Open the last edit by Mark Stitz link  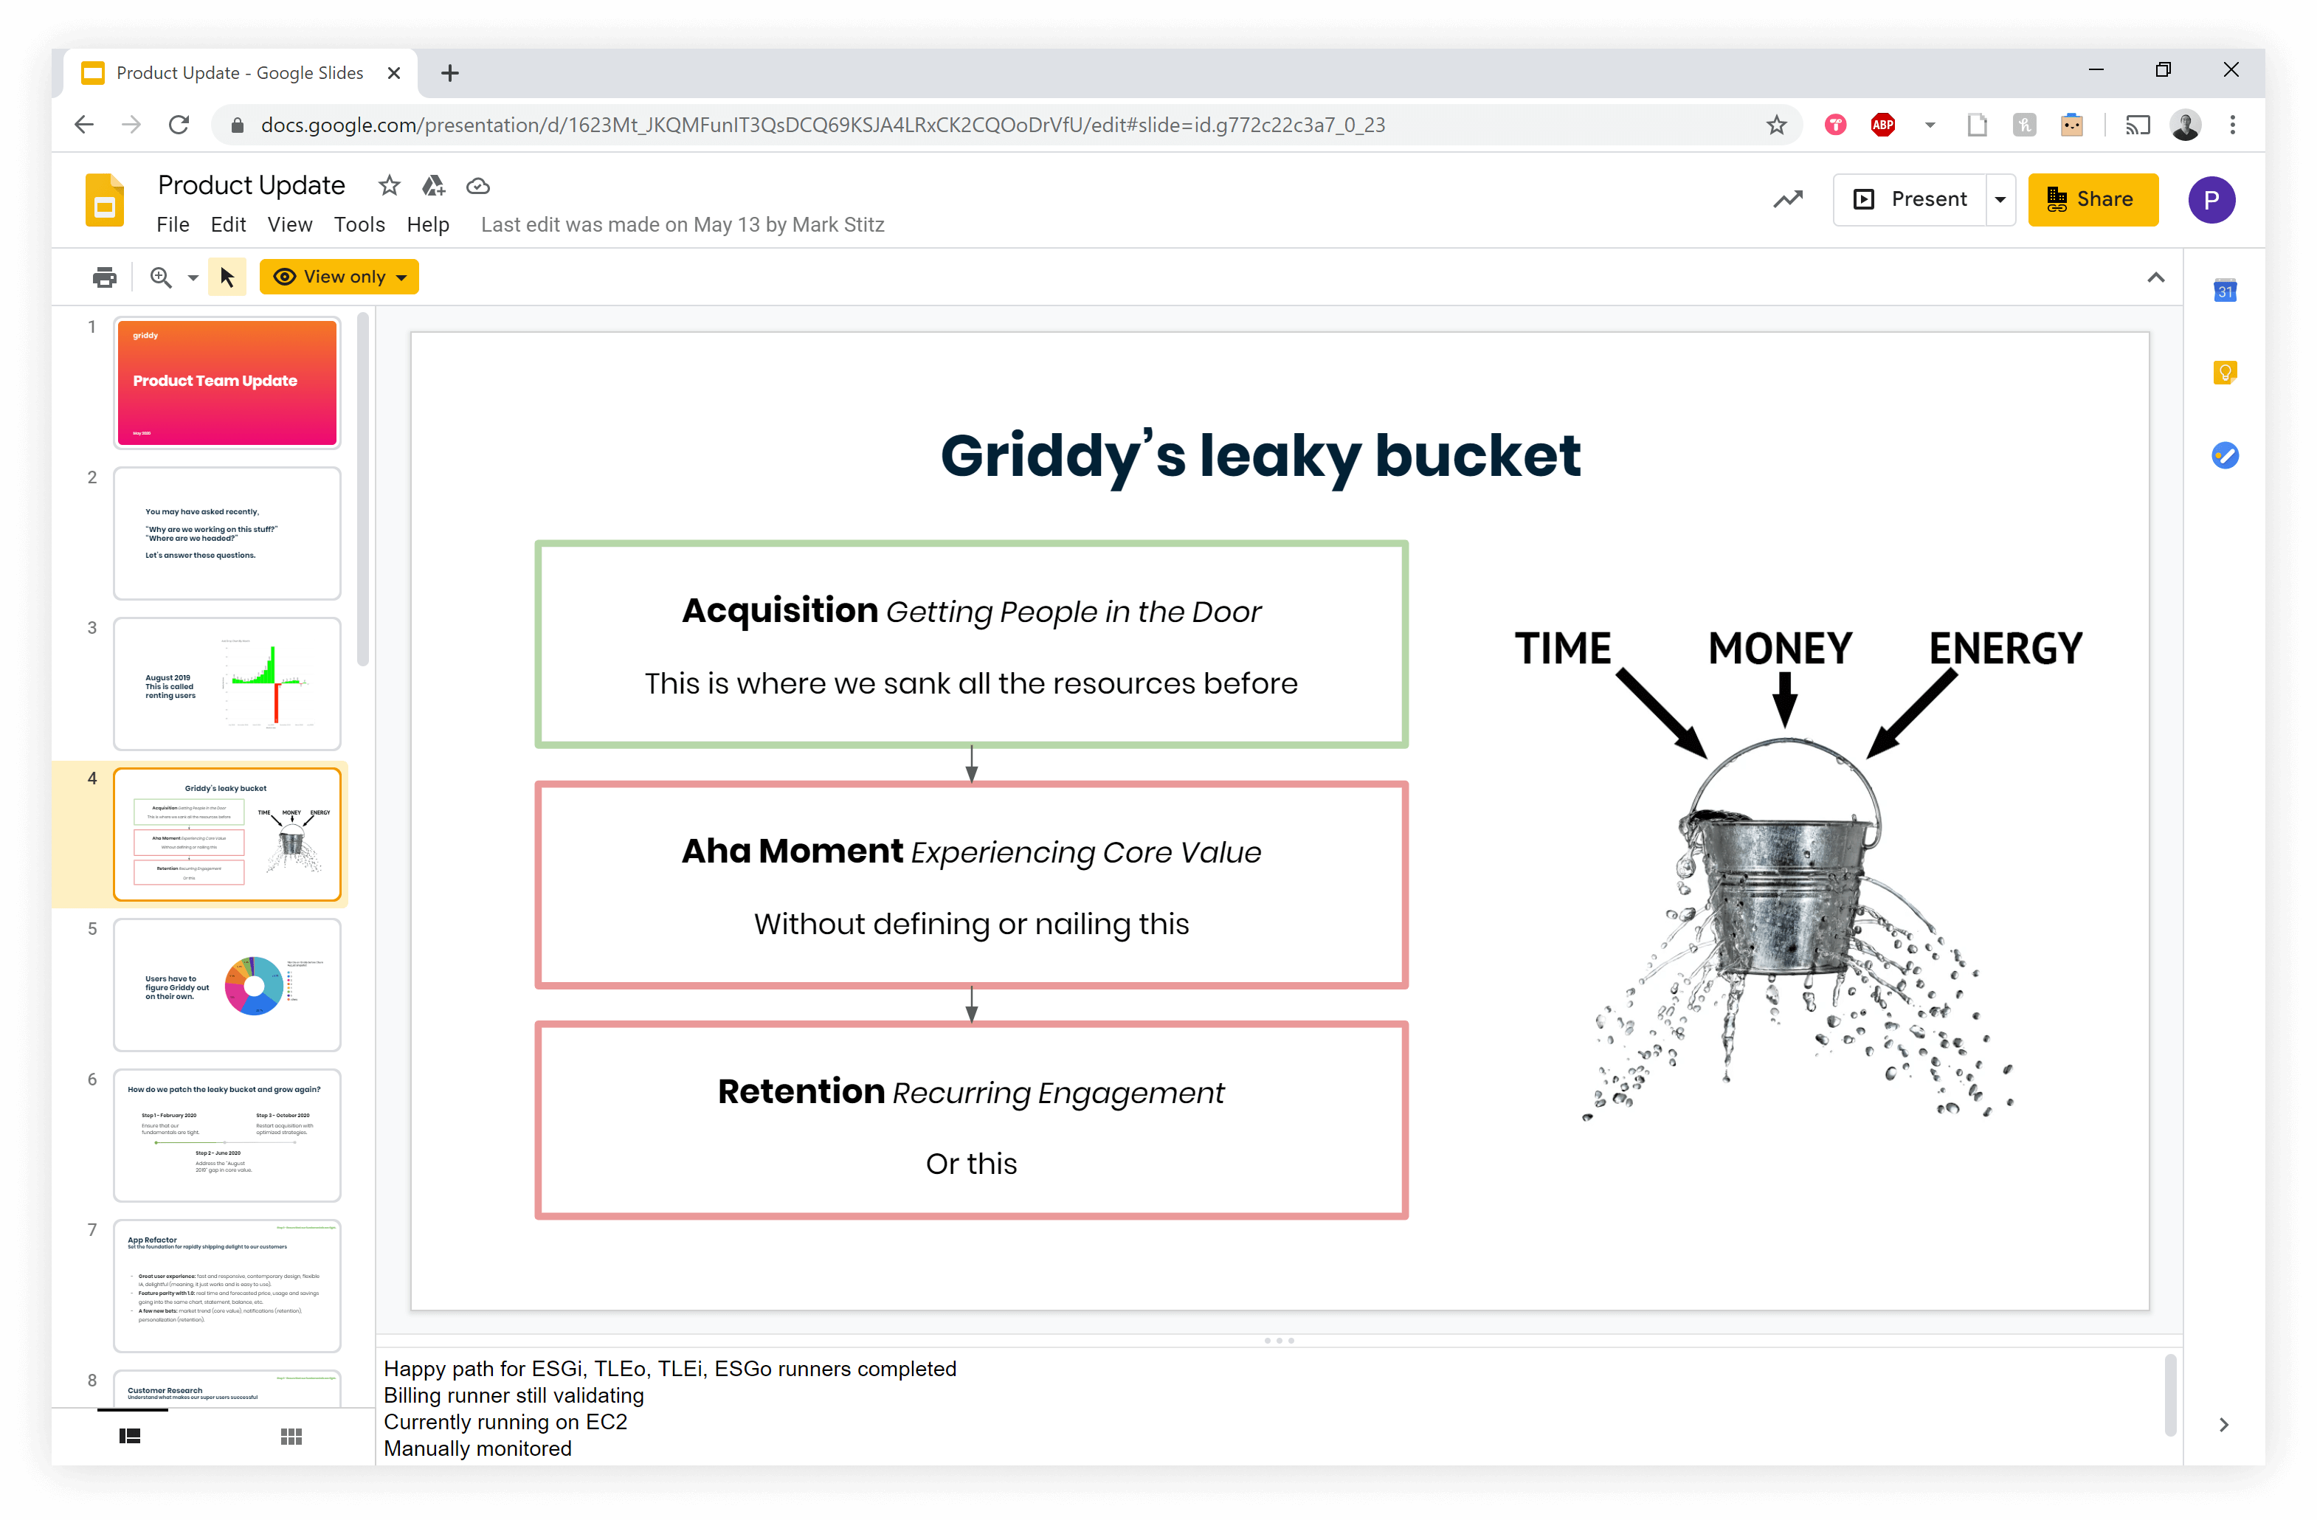point(683,225)
